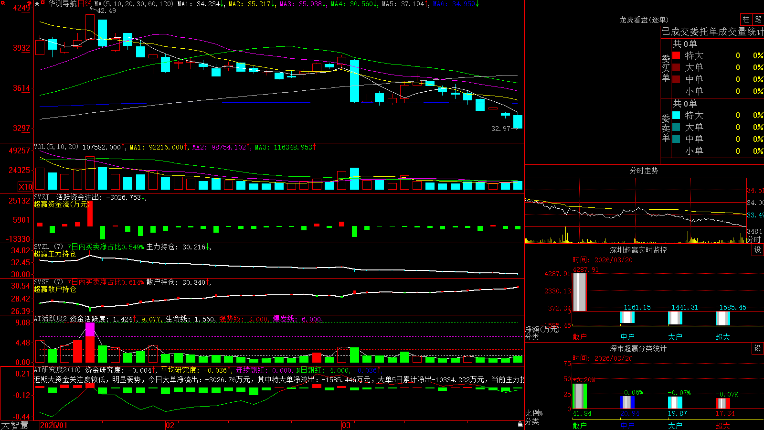Click the 32.97 low price label
764x430 pixels.
[501, 129]
